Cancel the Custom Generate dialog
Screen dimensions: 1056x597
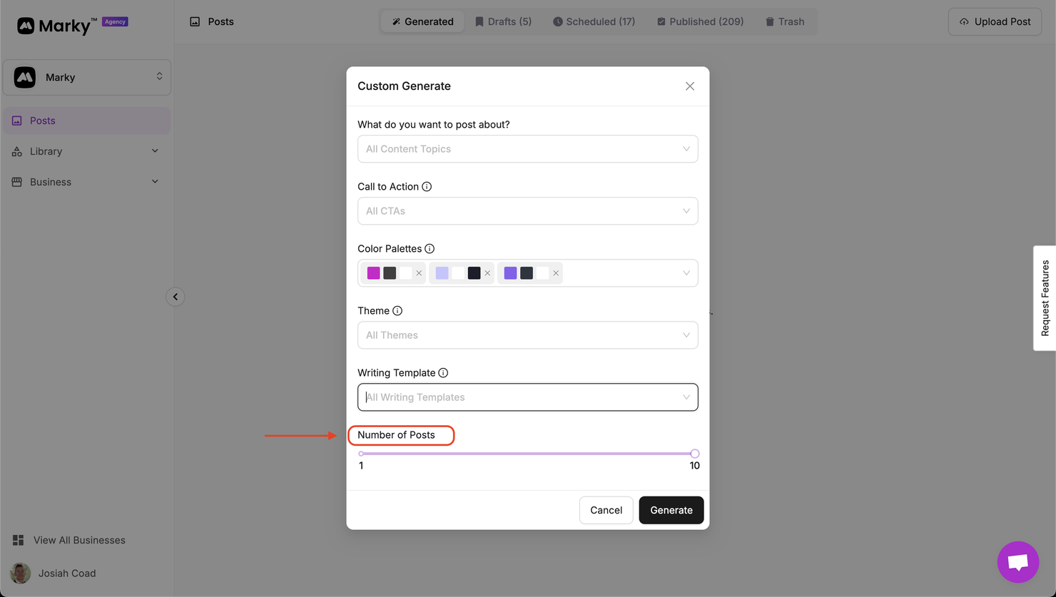tap(606, 510)
